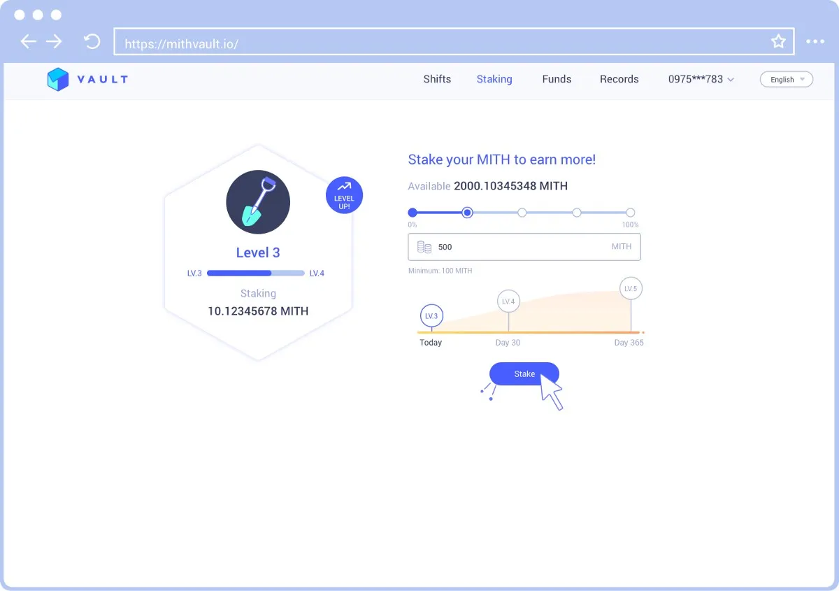This screenshot has height=591, width=839.
Task: Select the middle slider stop (50%)
Action: pyautogui.click(x=522, y=213)
